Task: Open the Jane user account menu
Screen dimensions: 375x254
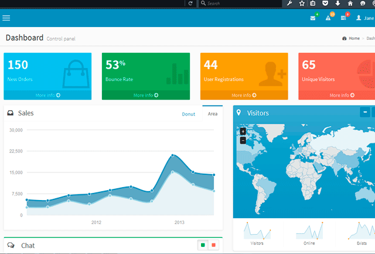Action: click(365, 18)
